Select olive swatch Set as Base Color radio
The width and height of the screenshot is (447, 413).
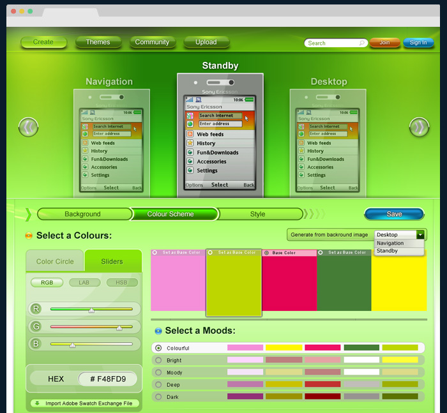click(210, 253)
